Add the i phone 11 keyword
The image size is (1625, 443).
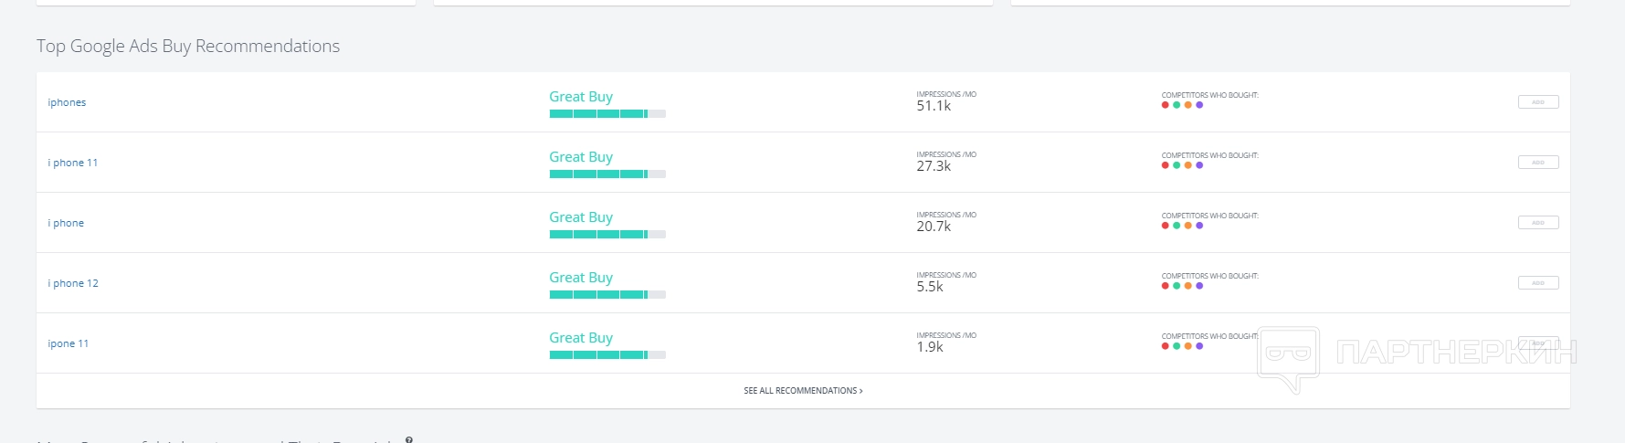click(1537, 163)
